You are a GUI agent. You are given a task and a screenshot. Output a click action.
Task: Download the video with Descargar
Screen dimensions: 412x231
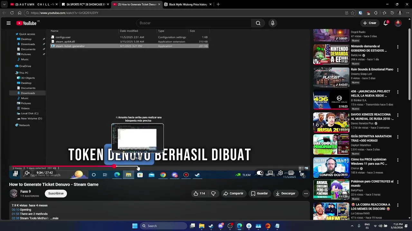286,193
